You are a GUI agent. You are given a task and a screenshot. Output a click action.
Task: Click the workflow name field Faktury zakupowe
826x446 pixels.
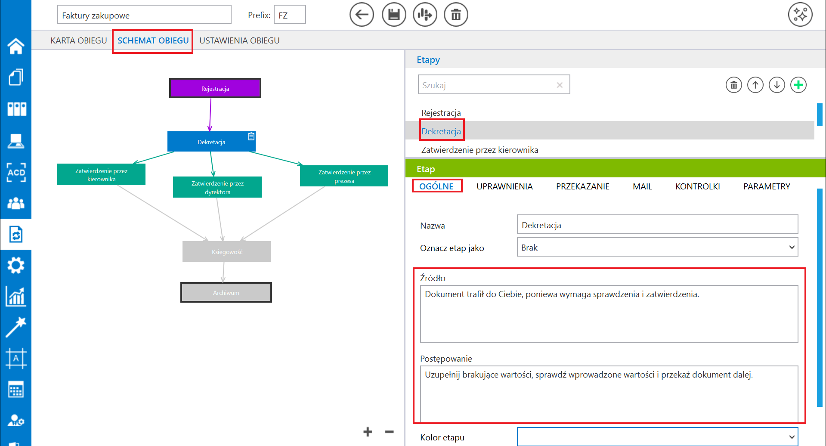144,15
